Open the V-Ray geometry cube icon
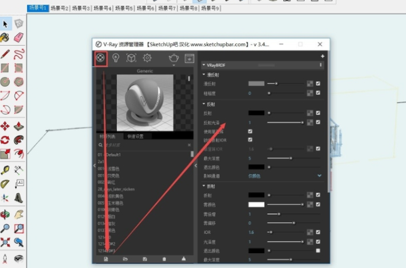This screenshot has height=268, width=406. pos(131,58)
